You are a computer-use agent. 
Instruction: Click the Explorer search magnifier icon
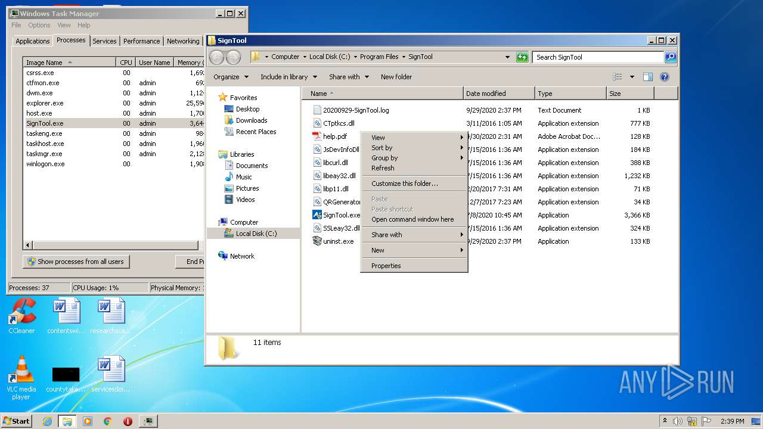pyautogui.click(x=671, y=57)
